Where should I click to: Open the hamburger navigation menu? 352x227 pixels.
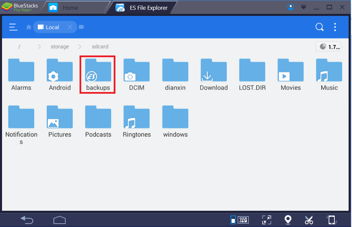click(13, 27)
